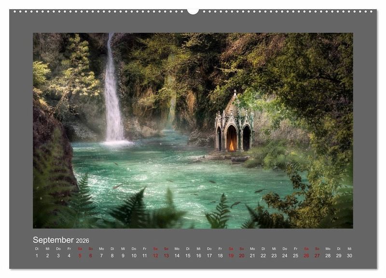The height and width of the screenshot is (278, 386).
Task: Select date 18 in the calendar row
Action: [x=220, y=256]
